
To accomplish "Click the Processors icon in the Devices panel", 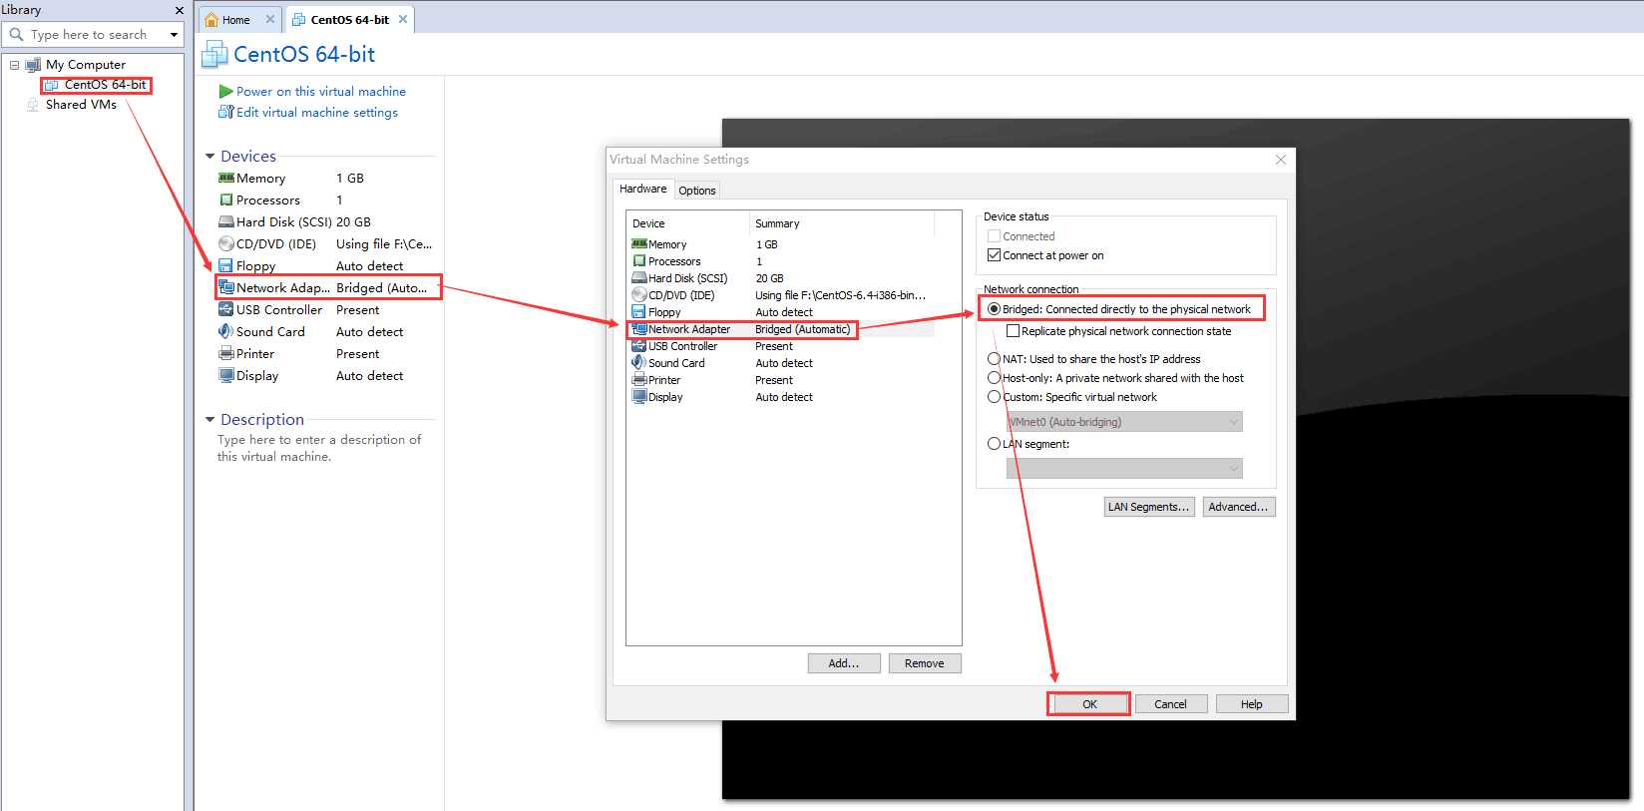I will click(226, 200).
